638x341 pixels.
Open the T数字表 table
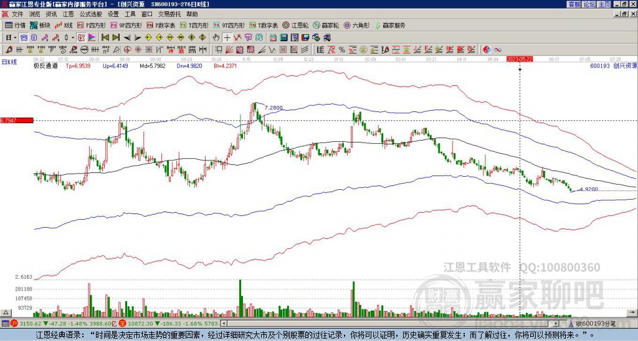click(264, 25)
